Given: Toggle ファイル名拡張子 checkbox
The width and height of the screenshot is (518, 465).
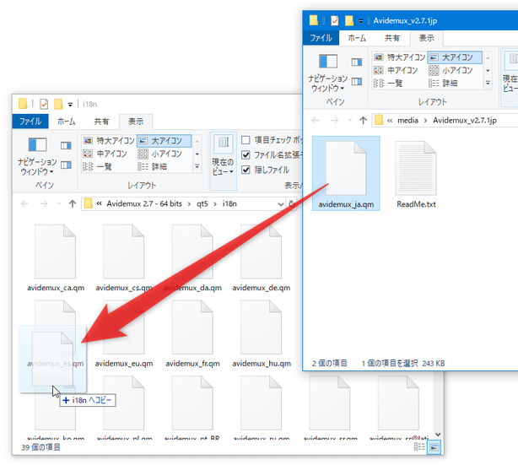Looking at the screenshot, I should point(246,154).
